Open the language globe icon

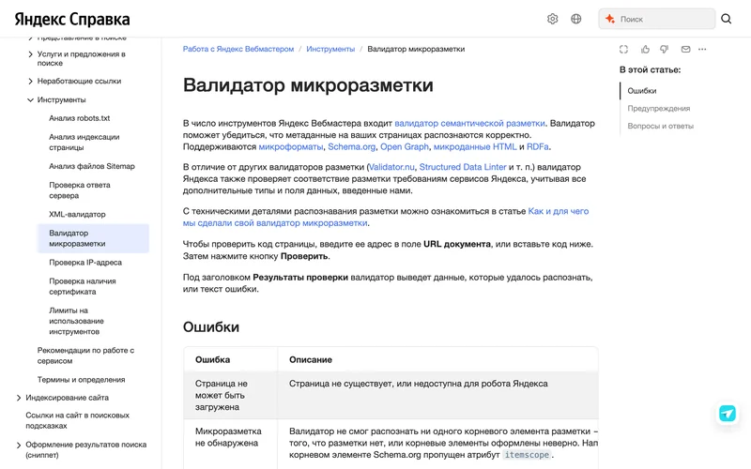pos(576,19)
